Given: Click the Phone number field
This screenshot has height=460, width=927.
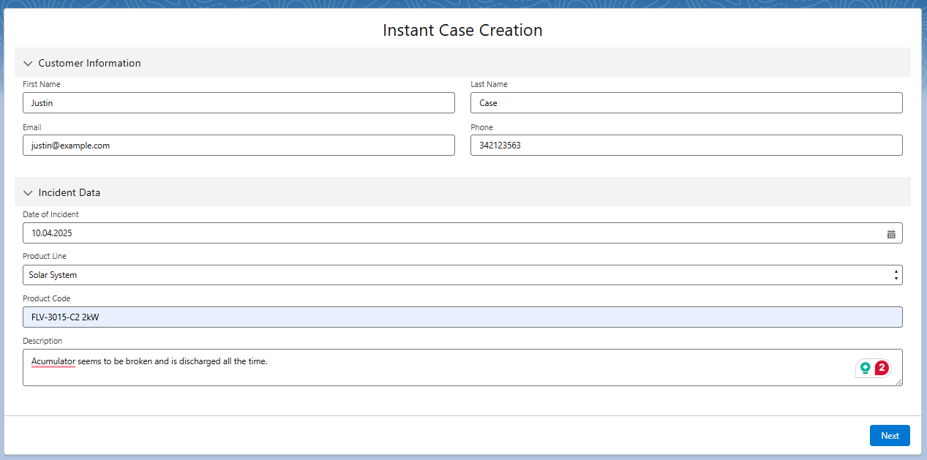Looking at the screenshot, I should pyautogui.click(x=686, y=145).
